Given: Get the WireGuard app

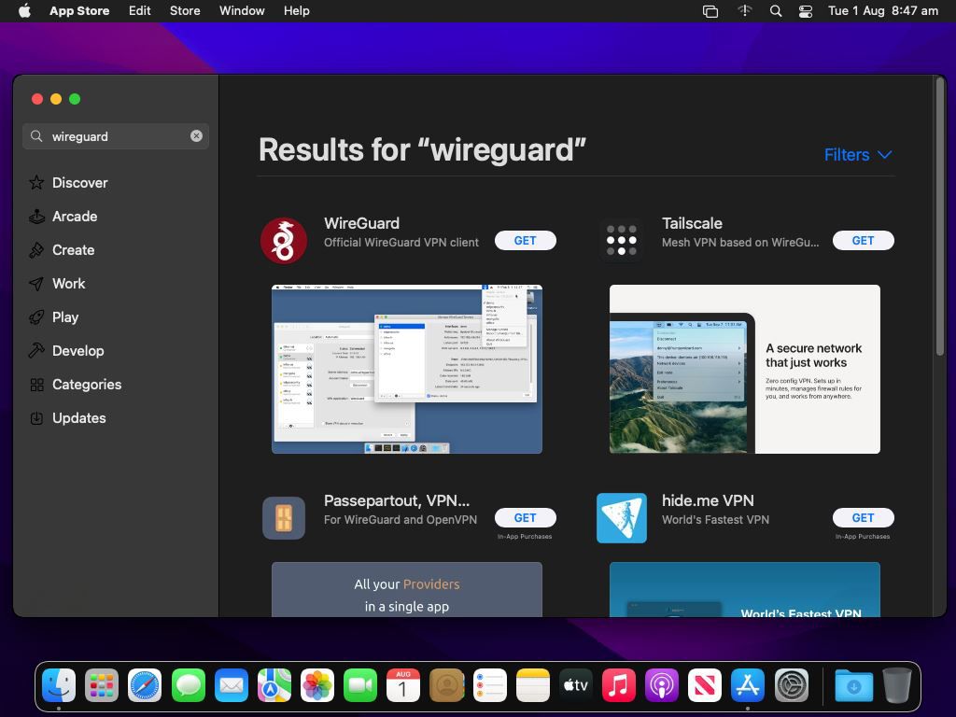Looking at the screenshot, I should pyautogui.click(x=525, y=240).
